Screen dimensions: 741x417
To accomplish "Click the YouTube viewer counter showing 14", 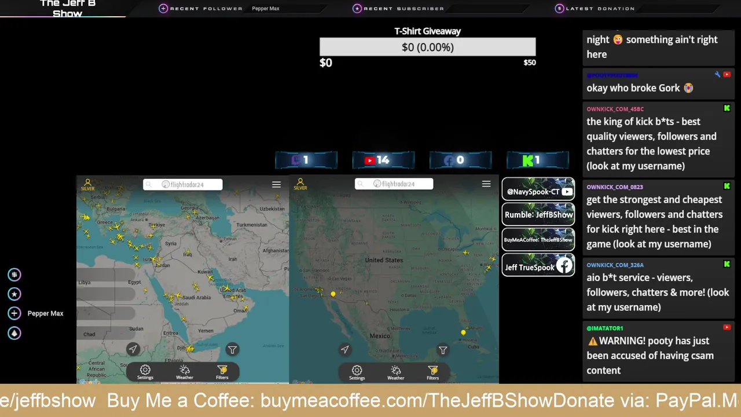I will click(x=383, y=160).
